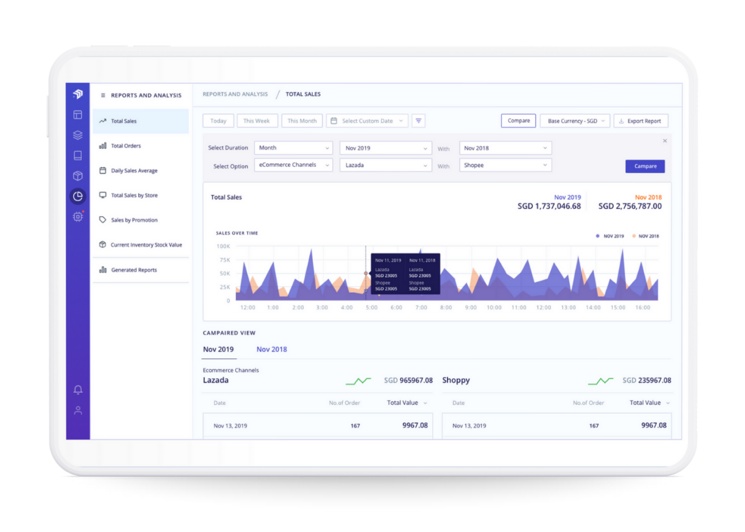This screenshot has height=532, width=745.
Task: Open Total Sales by Store report
Action: point(134,196)
